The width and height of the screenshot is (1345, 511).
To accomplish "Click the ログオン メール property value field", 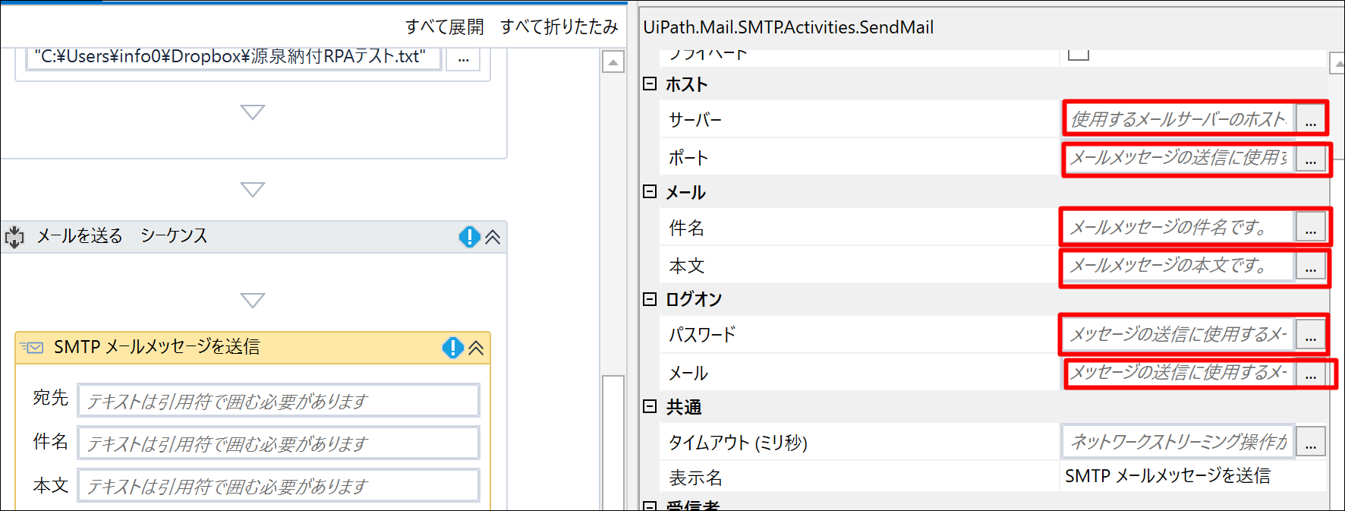I will [x=1178, y=374].
